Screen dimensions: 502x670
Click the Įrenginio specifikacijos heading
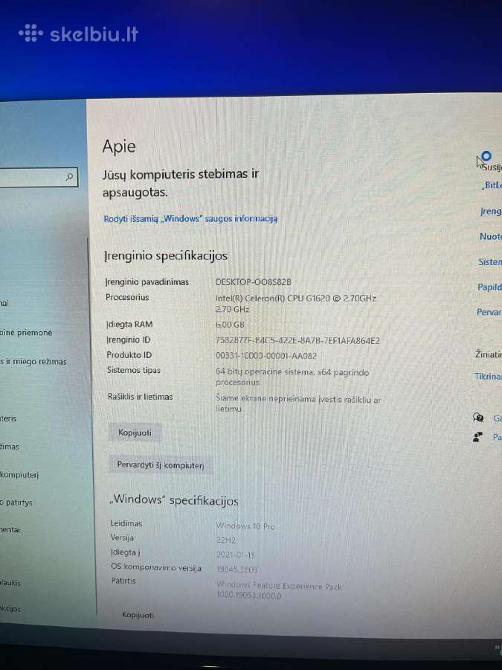click(x=166, y=255)
